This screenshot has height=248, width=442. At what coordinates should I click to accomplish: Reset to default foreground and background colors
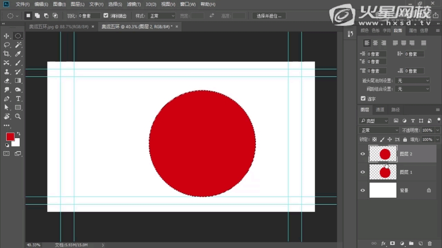(7, 145)
